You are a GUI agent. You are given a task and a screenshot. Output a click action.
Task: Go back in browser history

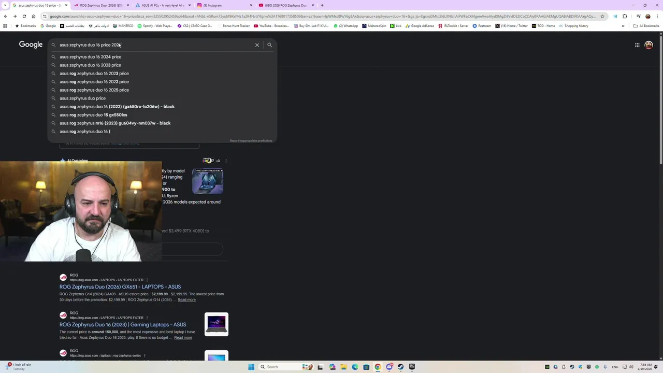(5, 16)
